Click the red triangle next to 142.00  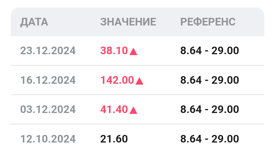point(140,81)
